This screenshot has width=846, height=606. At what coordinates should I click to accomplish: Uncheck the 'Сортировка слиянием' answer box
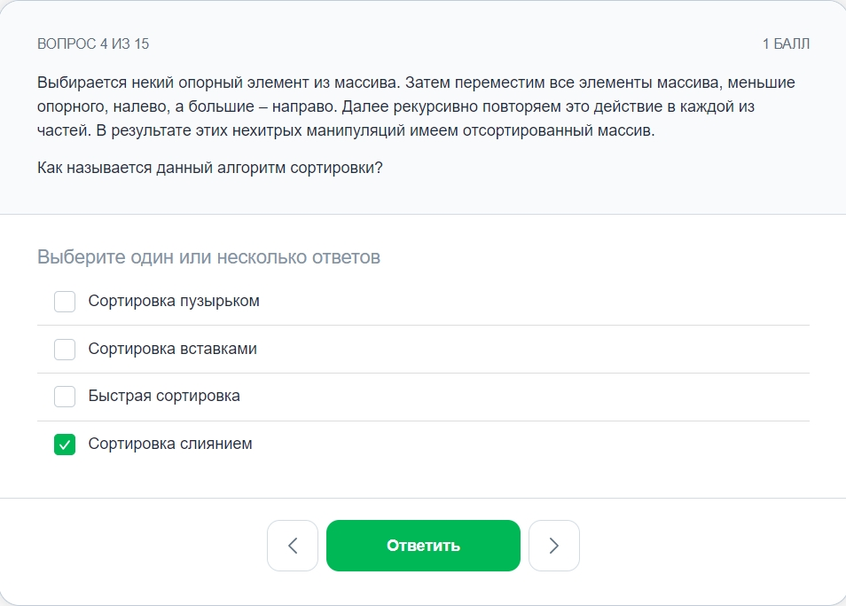[x=64, y=445]
